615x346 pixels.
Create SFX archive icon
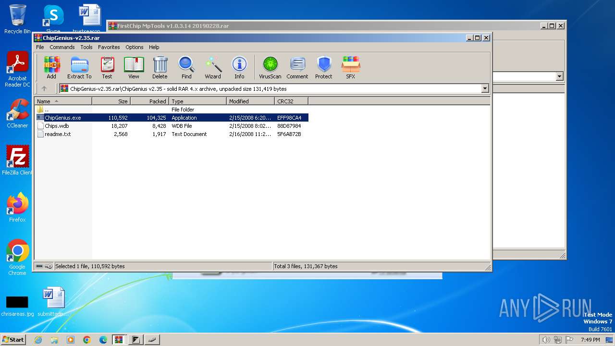tap(351, 67)
